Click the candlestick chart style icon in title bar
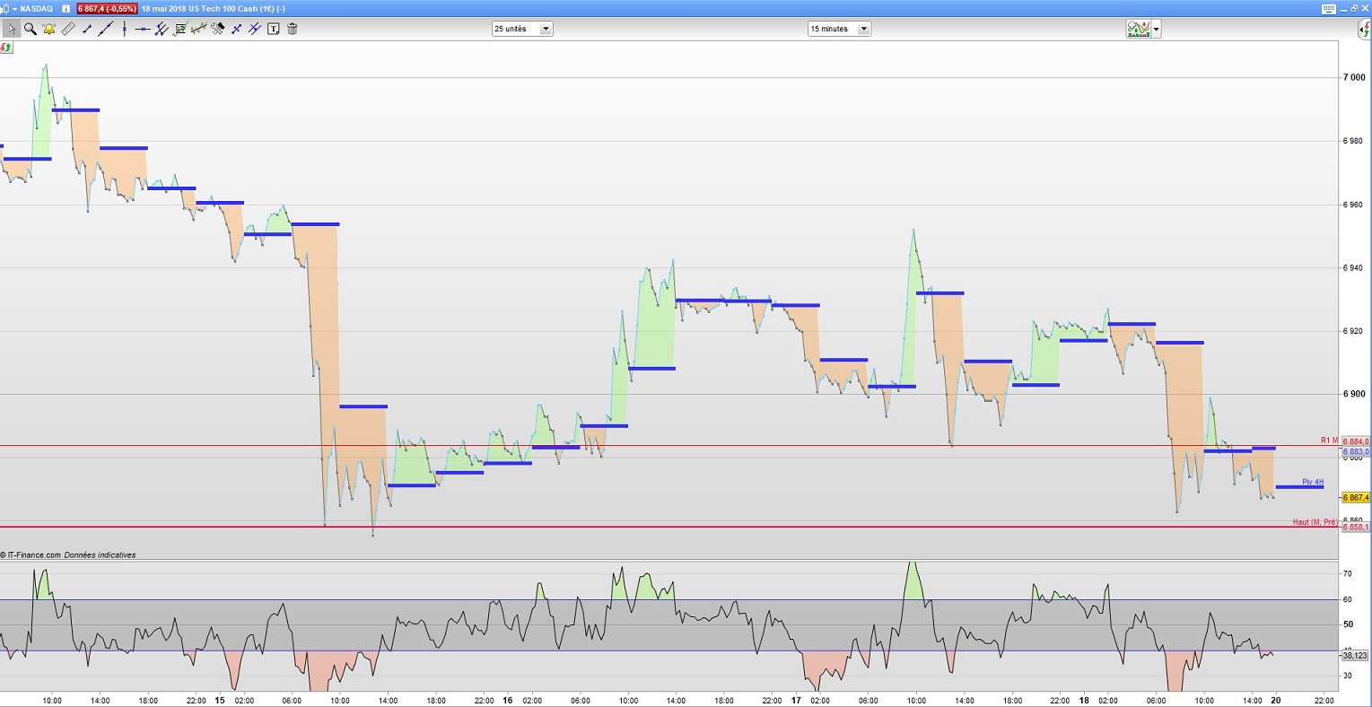The height and width of the screenshot is (707, 1372). coord(4,8)
